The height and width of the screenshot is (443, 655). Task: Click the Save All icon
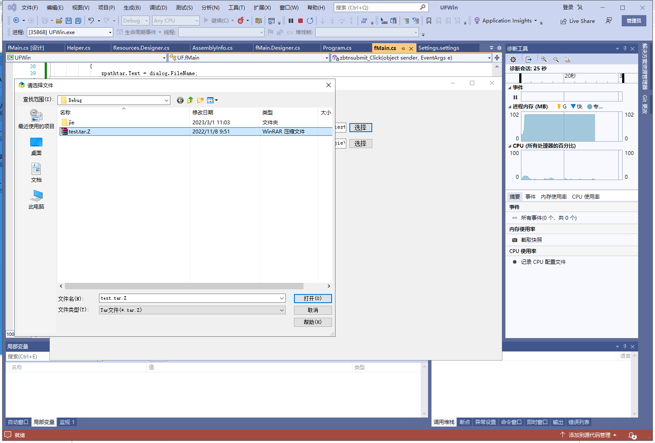(78, 20)
